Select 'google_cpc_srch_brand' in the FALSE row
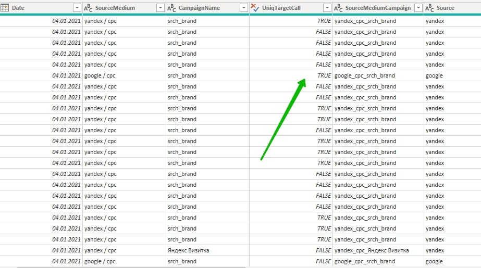Image resolution: width=481 pixels, height=268 pixels. 378,262
